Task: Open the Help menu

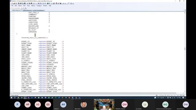Action: tap(50, 6)
